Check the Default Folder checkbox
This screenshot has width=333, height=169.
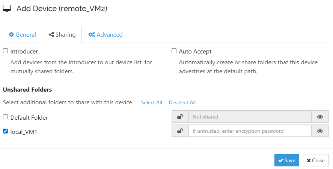pyautogui.click(x=6, y=117)
